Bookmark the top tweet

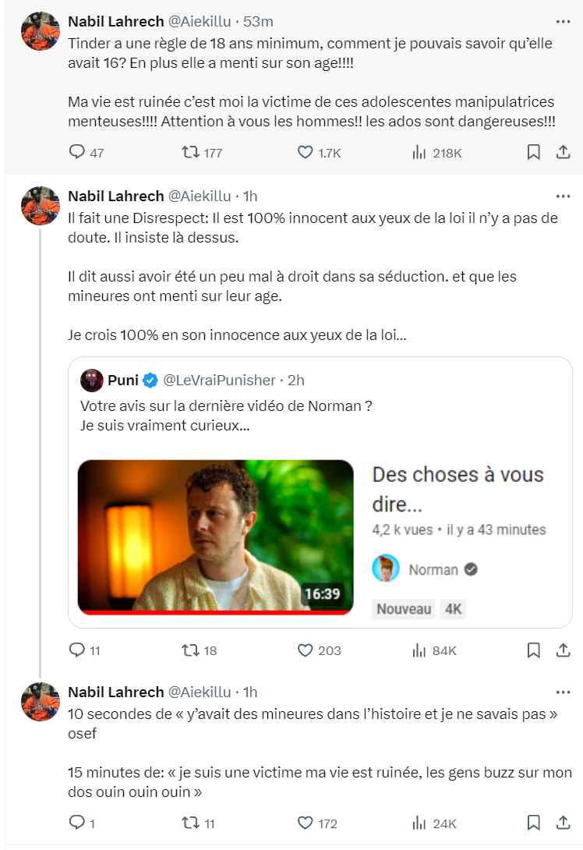click(533, 152)
